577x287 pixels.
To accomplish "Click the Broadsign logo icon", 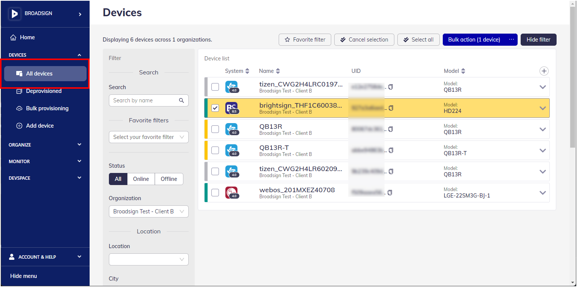I will point(15,14).
